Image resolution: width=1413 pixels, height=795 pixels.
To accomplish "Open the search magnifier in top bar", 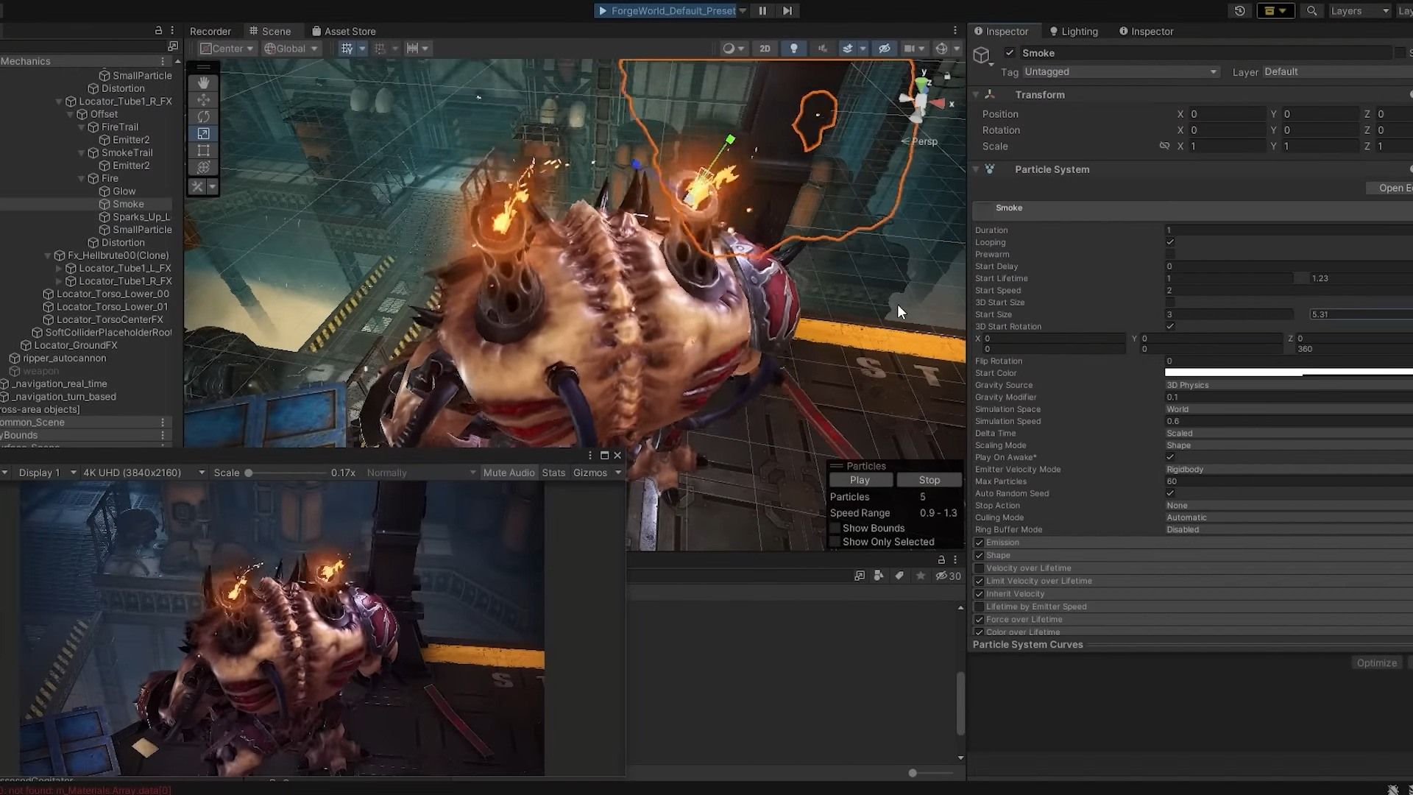I will pos(1311,11).
